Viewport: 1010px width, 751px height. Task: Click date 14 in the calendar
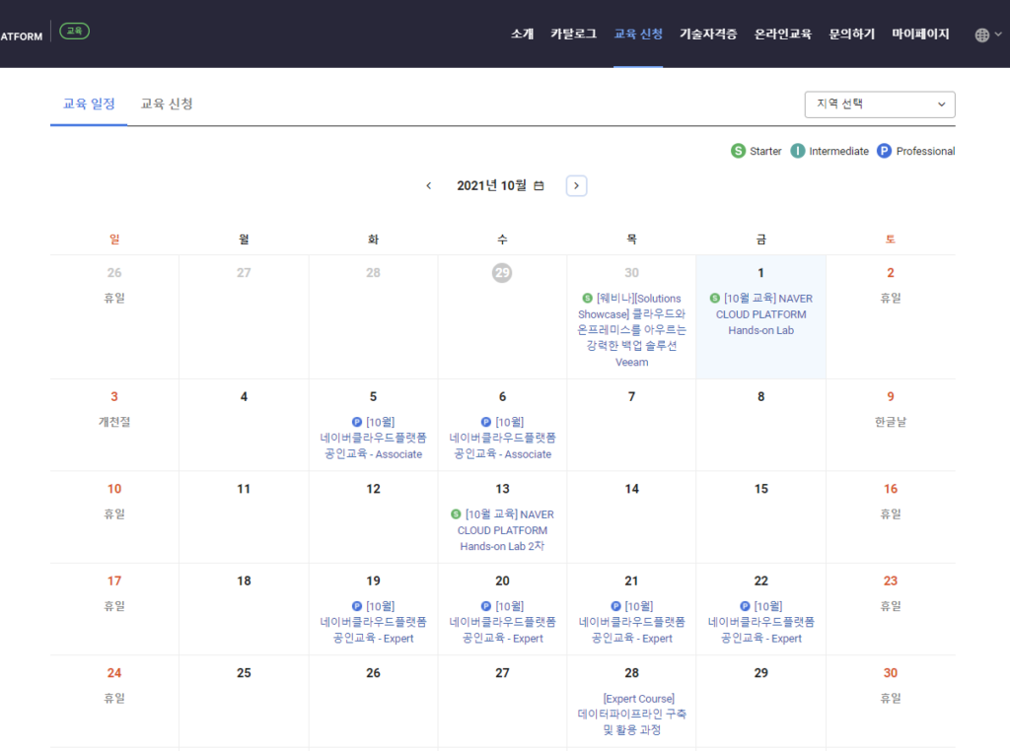[632, 489]
